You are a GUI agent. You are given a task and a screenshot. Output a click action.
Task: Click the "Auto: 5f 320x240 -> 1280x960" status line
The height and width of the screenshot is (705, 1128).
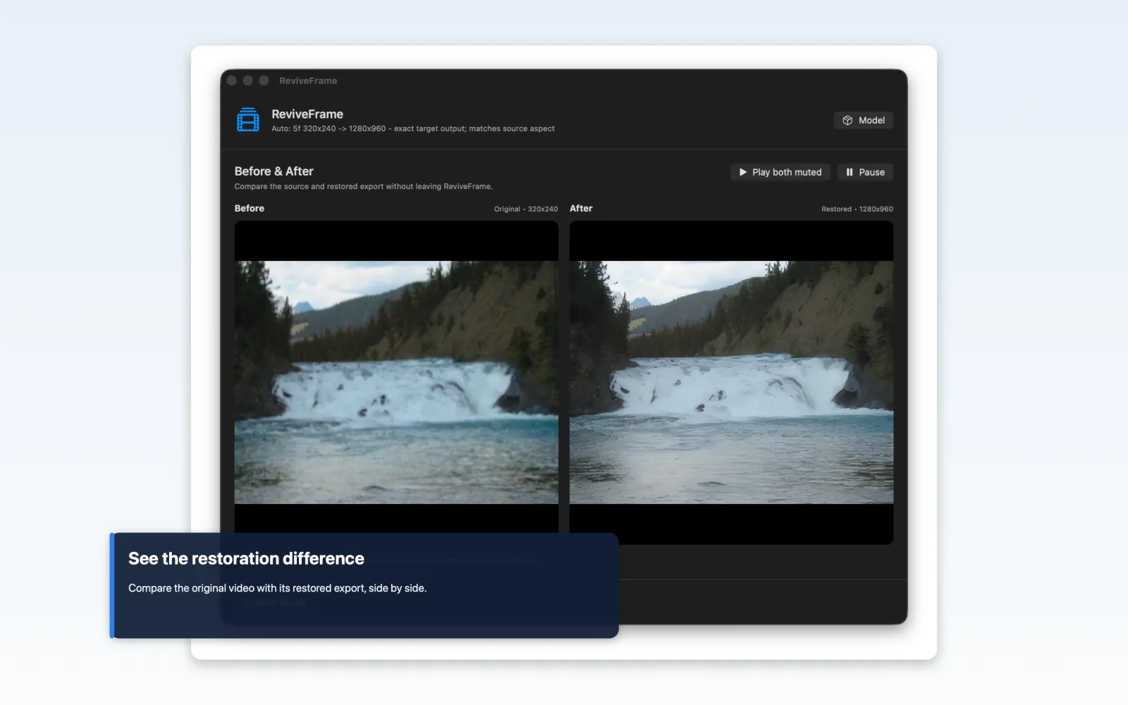413,129
